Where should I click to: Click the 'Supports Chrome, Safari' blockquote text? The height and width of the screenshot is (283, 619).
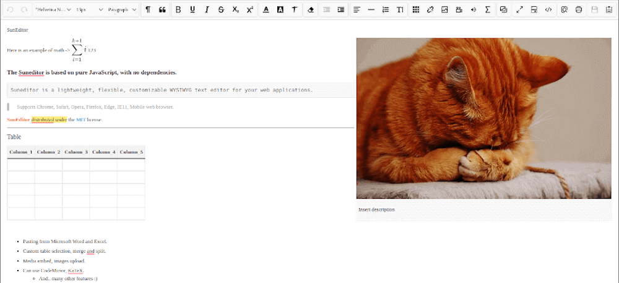tap(95, 107)
